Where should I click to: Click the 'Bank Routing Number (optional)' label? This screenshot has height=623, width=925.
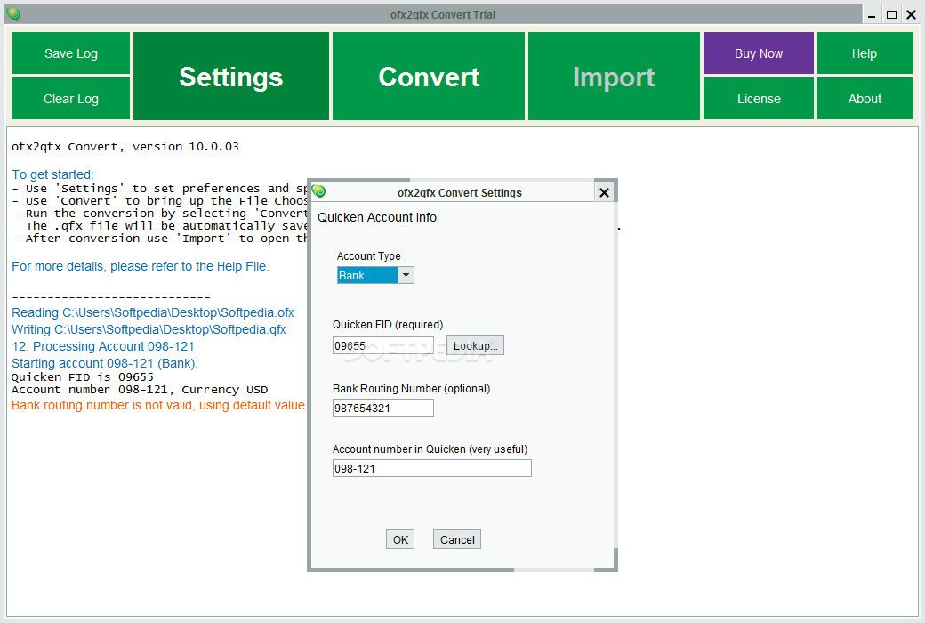[411, 389]
